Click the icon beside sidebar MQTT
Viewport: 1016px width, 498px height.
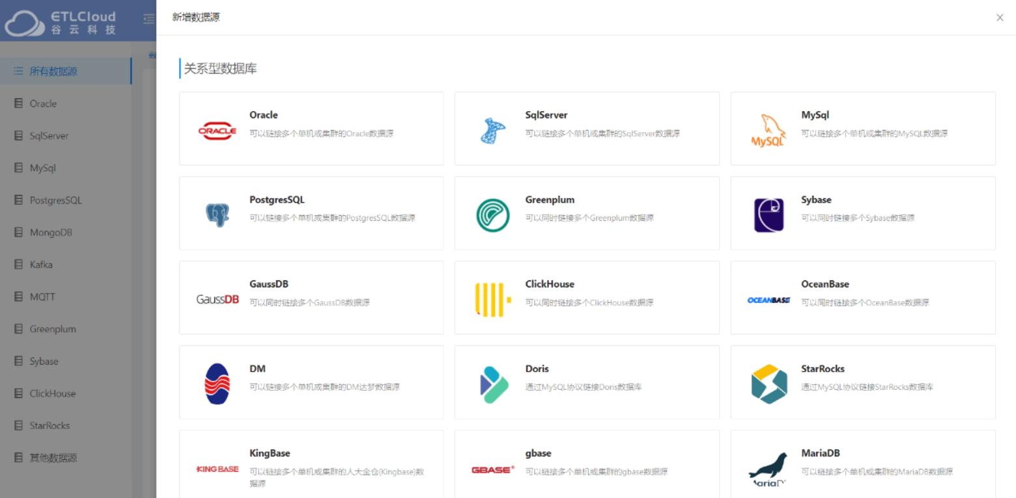(x=18, y=296)
